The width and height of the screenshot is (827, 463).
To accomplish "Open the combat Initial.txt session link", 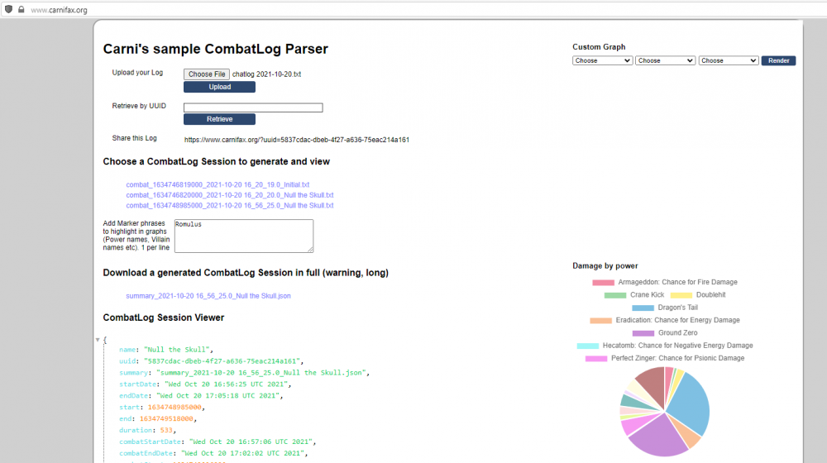I will (x=218, y=184).
